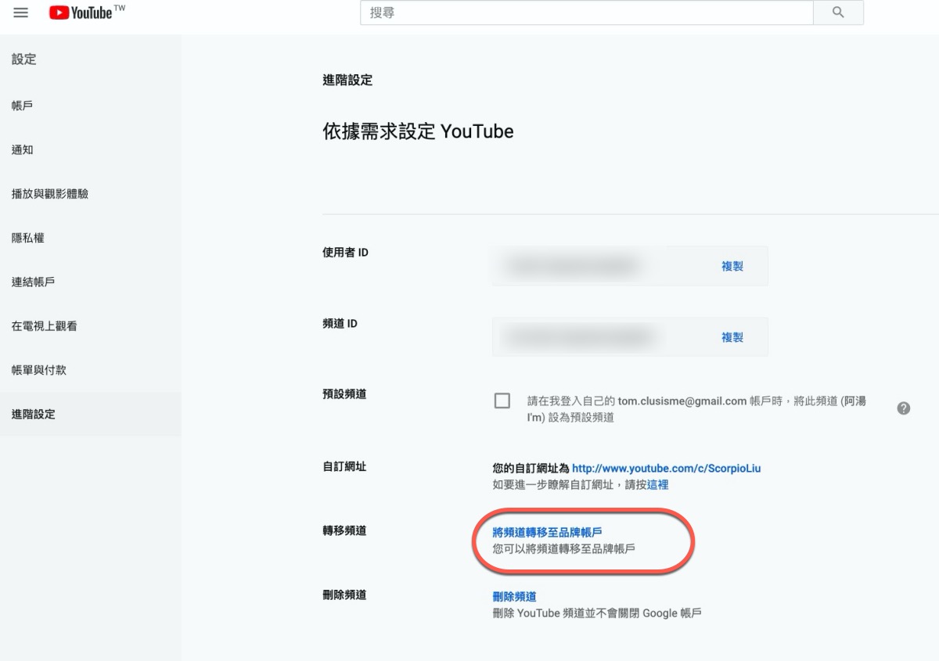Image resolution: width=939 pixels, height=661 pixels.
Task: Click the 設定 sidebar heading
Action: 24,59
